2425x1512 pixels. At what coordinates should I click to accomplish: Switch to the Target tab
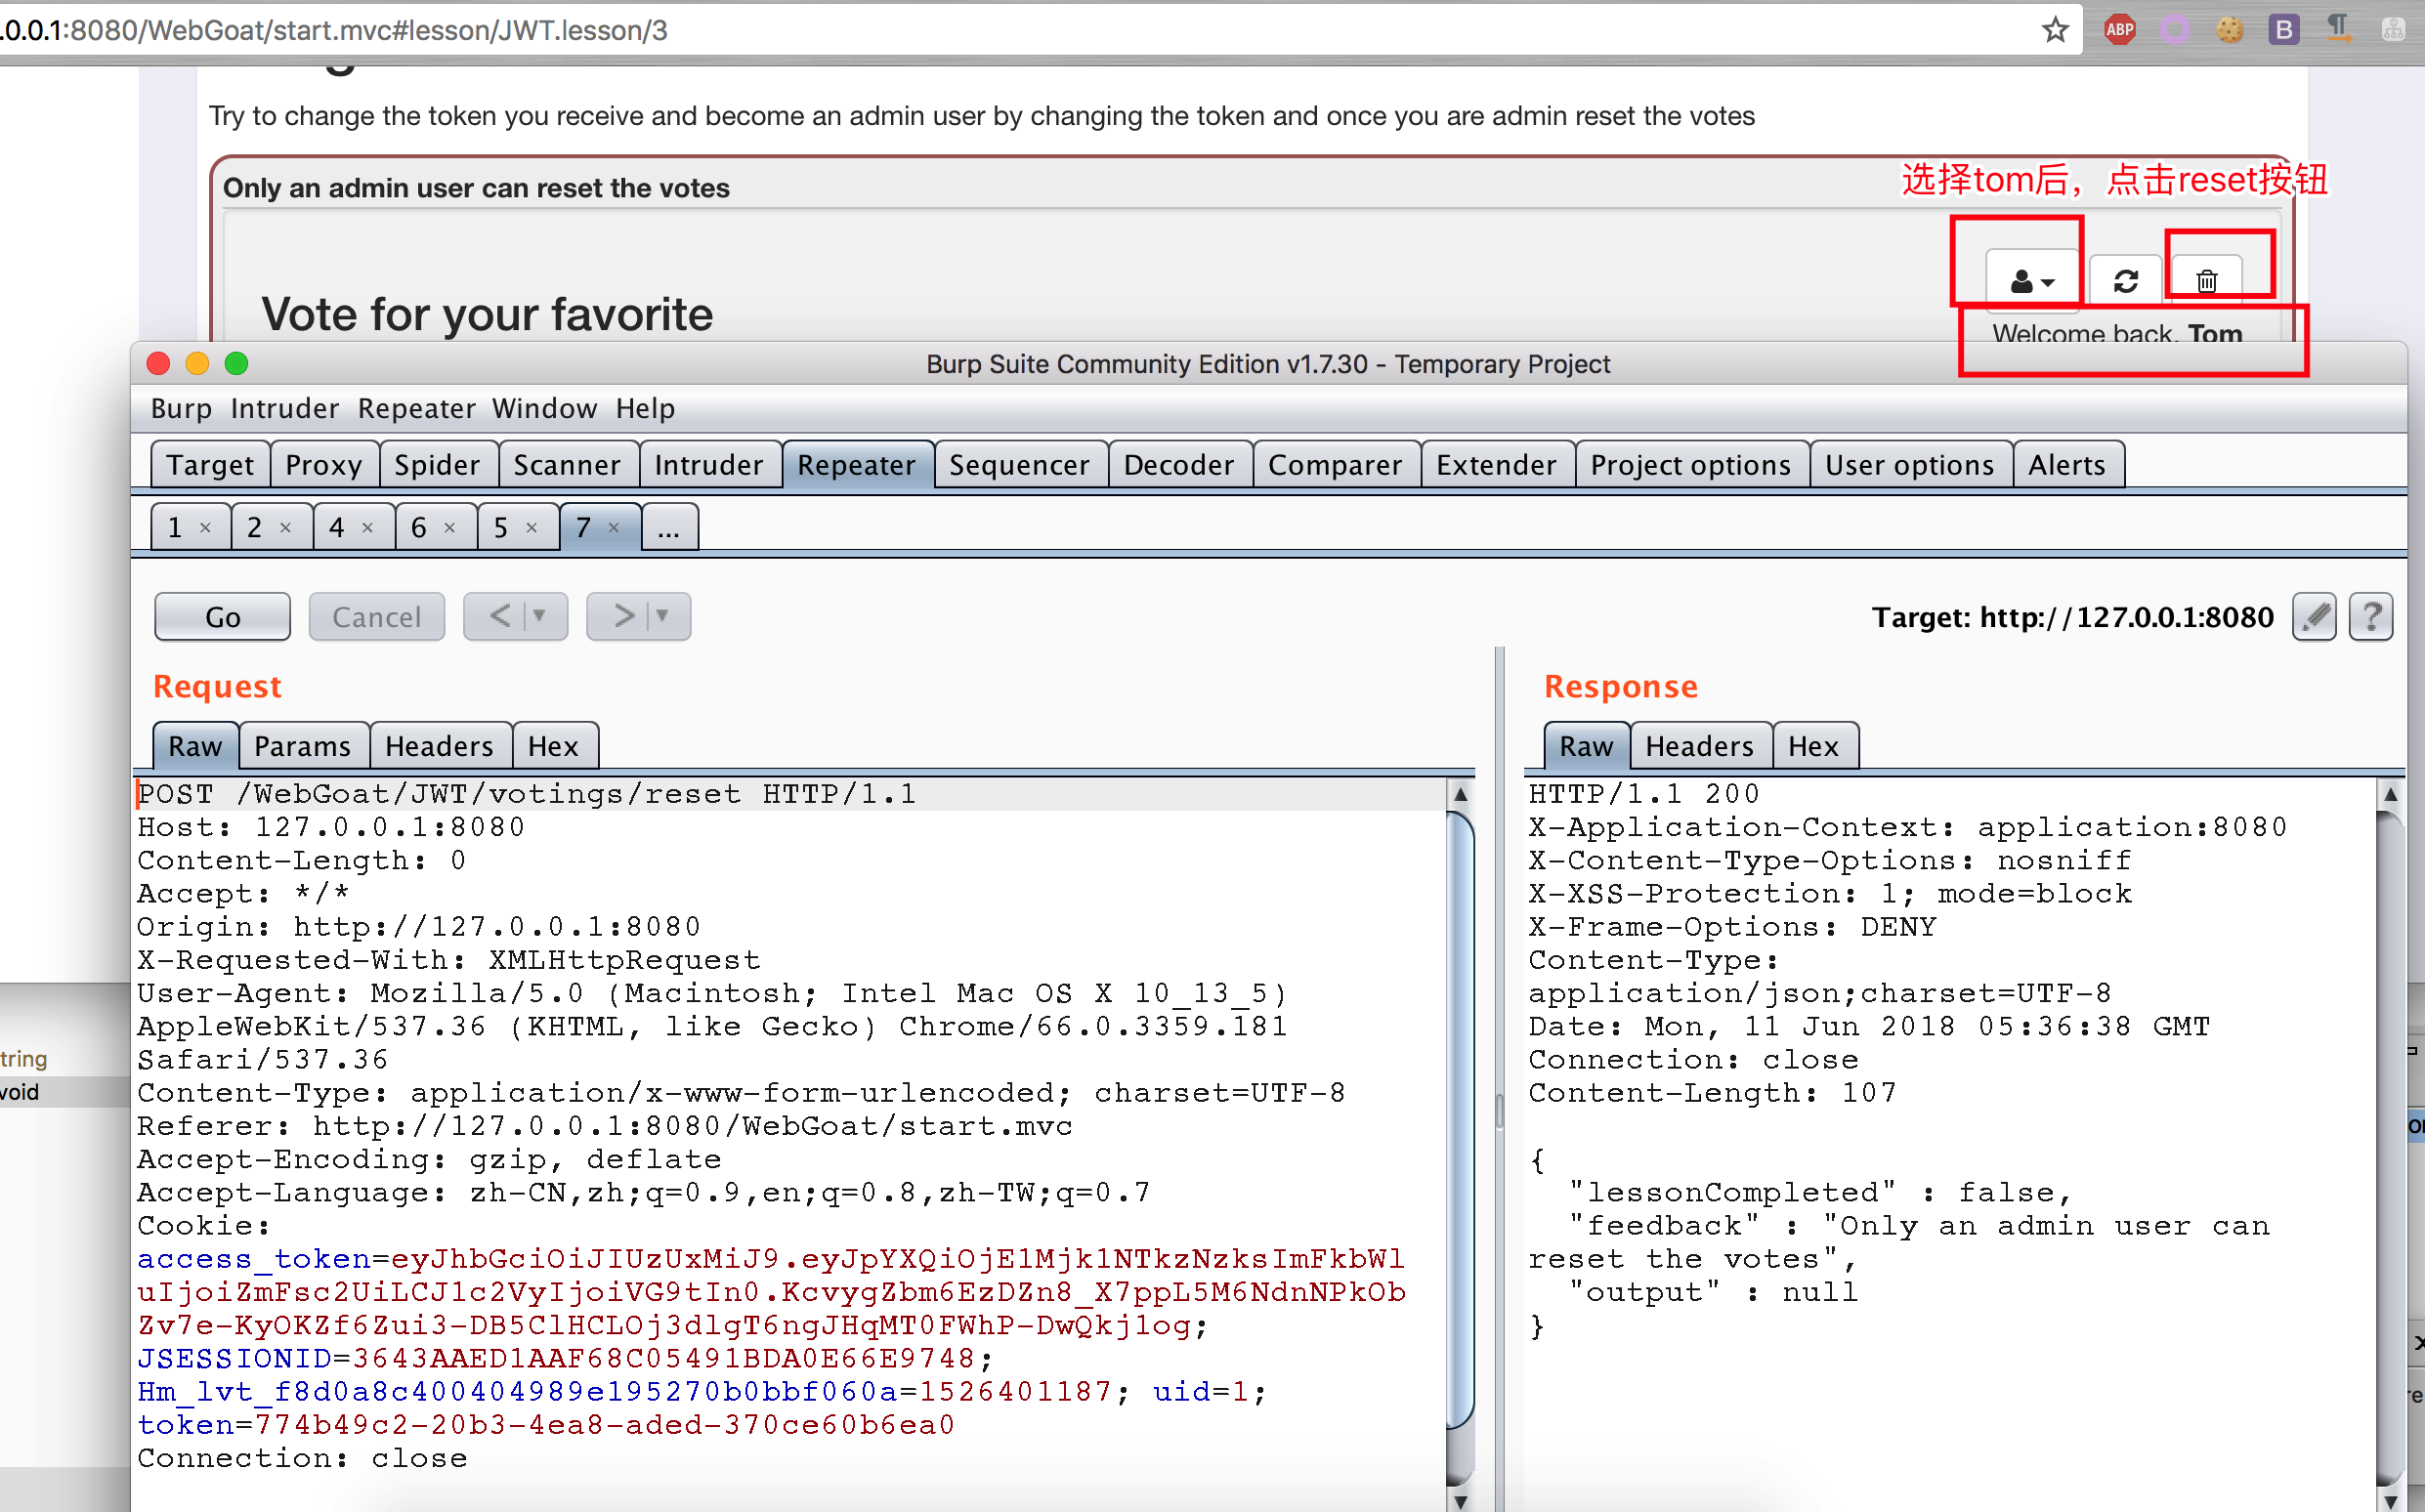(x=210, y=464)
